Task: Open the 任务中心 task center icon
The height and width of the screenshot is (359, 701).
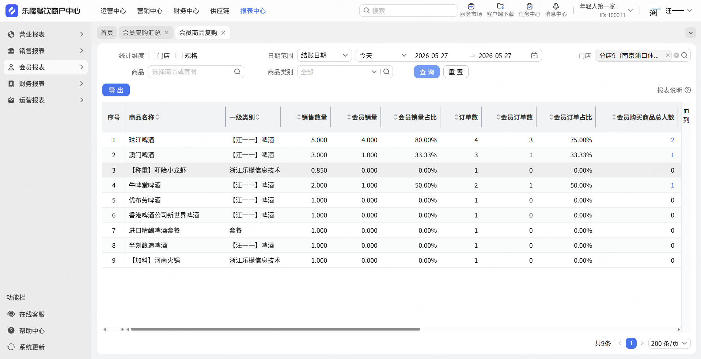Action: [529, 7]
